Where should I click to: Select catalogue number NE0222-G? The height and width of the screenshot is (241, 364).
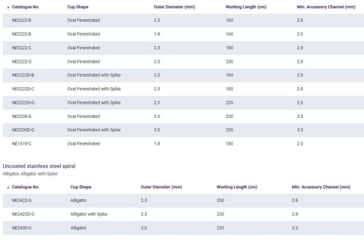tap(21, 61)
